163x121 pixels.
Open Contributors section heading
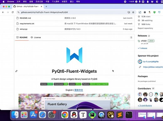[144, 89]
